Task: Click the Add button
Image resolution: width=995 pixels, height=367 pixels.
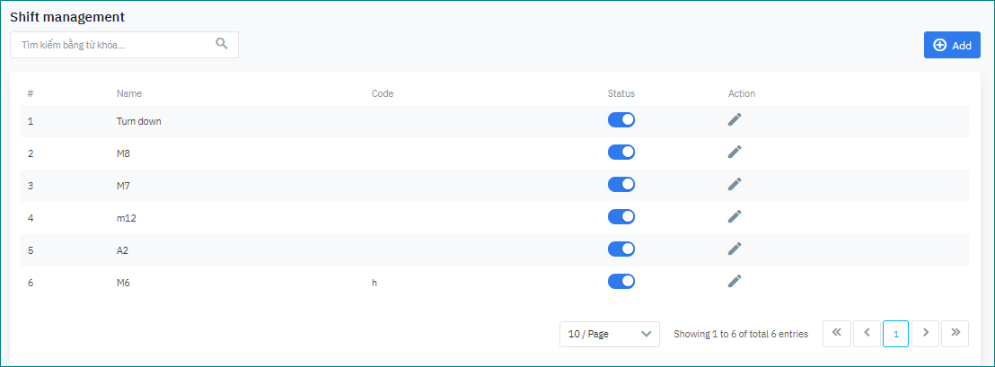Action: click(x=952, y=45)
